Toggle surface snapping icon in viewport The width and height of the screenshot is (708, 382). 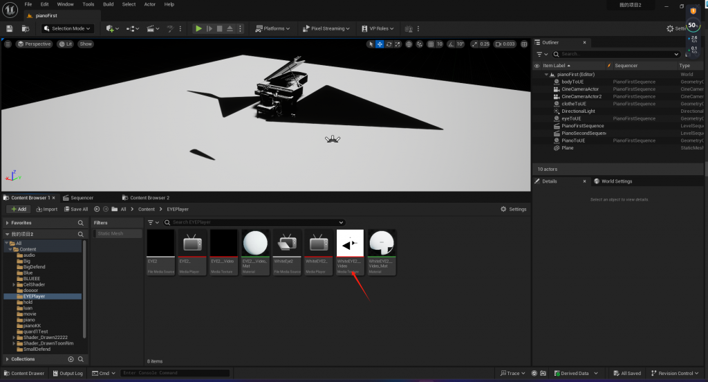(x=420, y=44)
